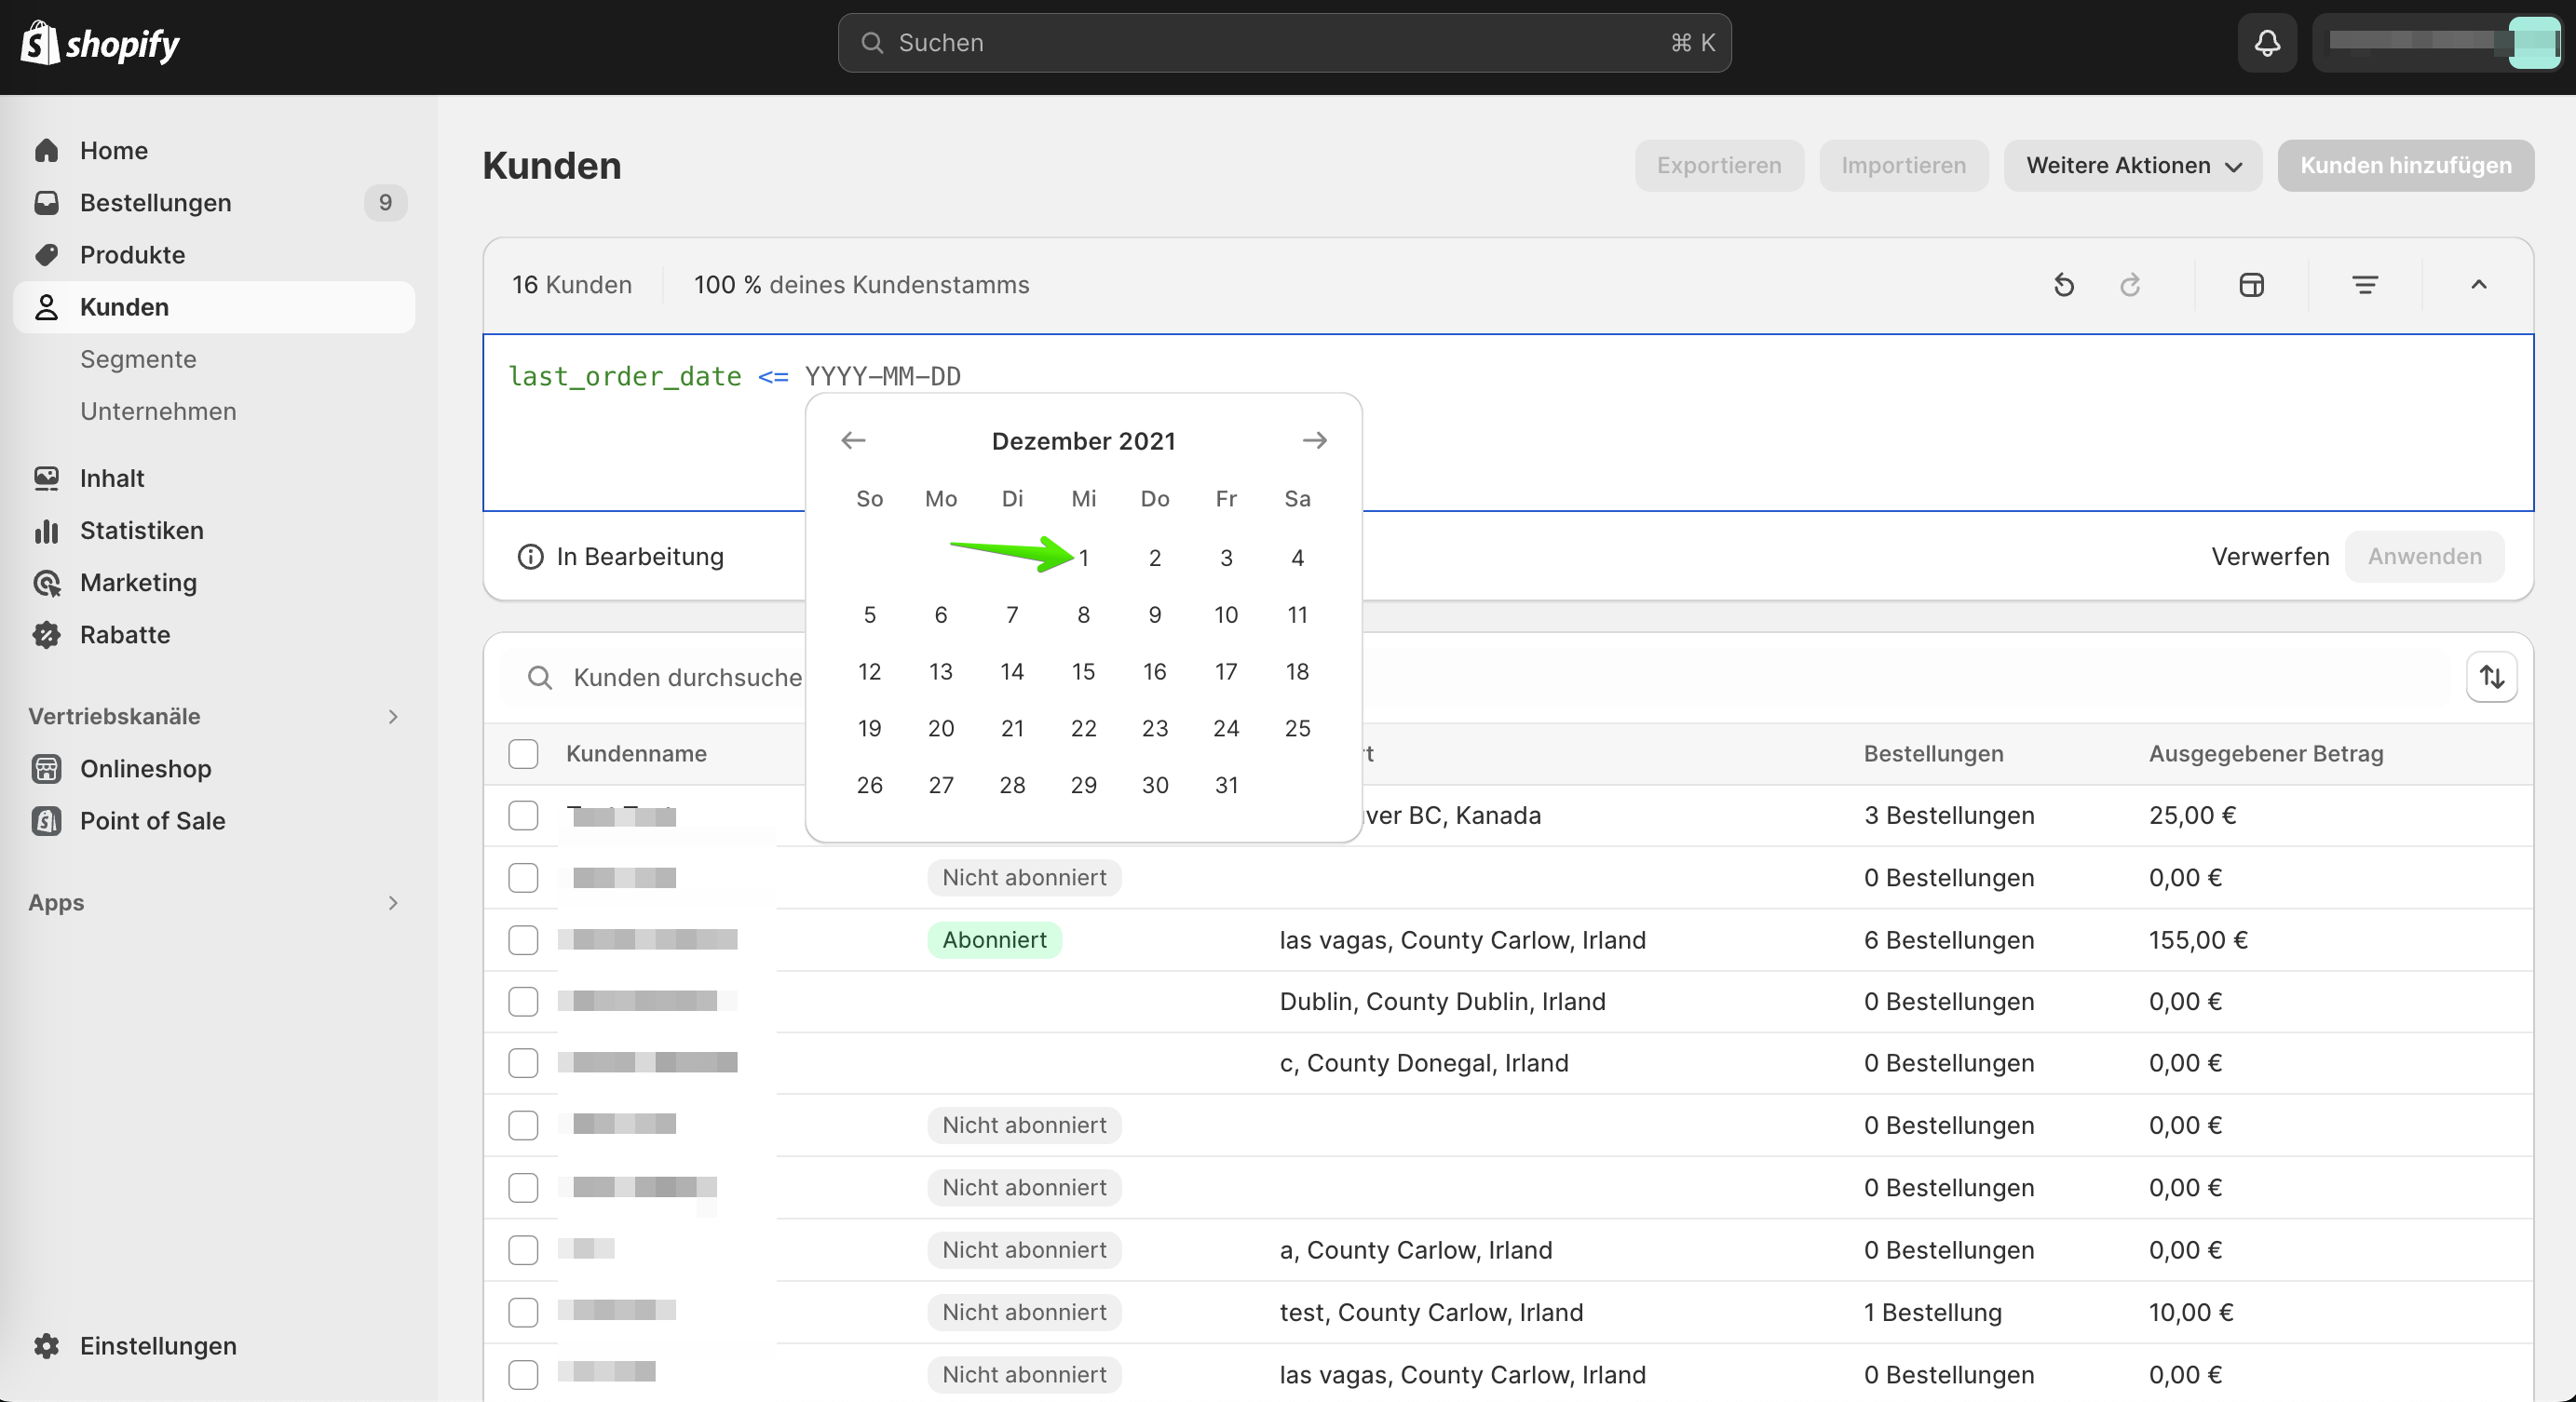Viewport: 2576px width, 1402px height.
Task: Select Kunden in the sidebar
Action: click(x=214, y=307)
